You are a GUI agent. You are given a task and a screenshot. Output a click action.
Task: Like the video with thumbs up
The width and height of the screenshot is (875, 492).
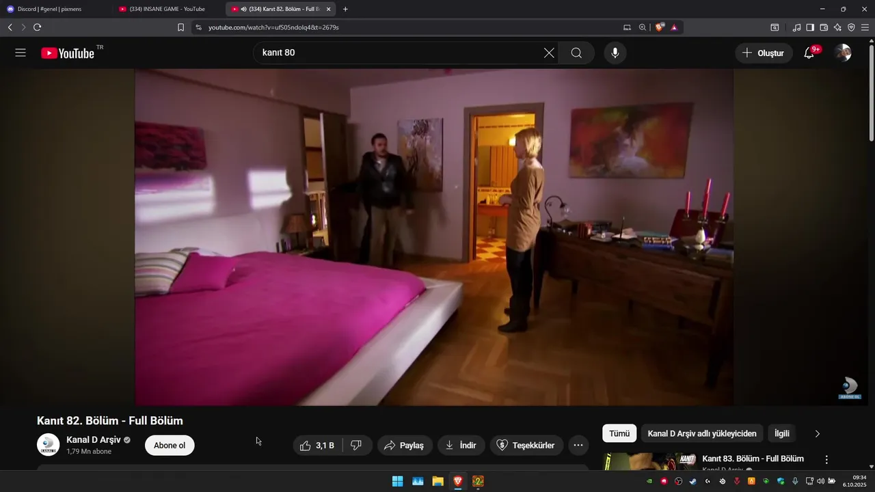tap(317, 446)
